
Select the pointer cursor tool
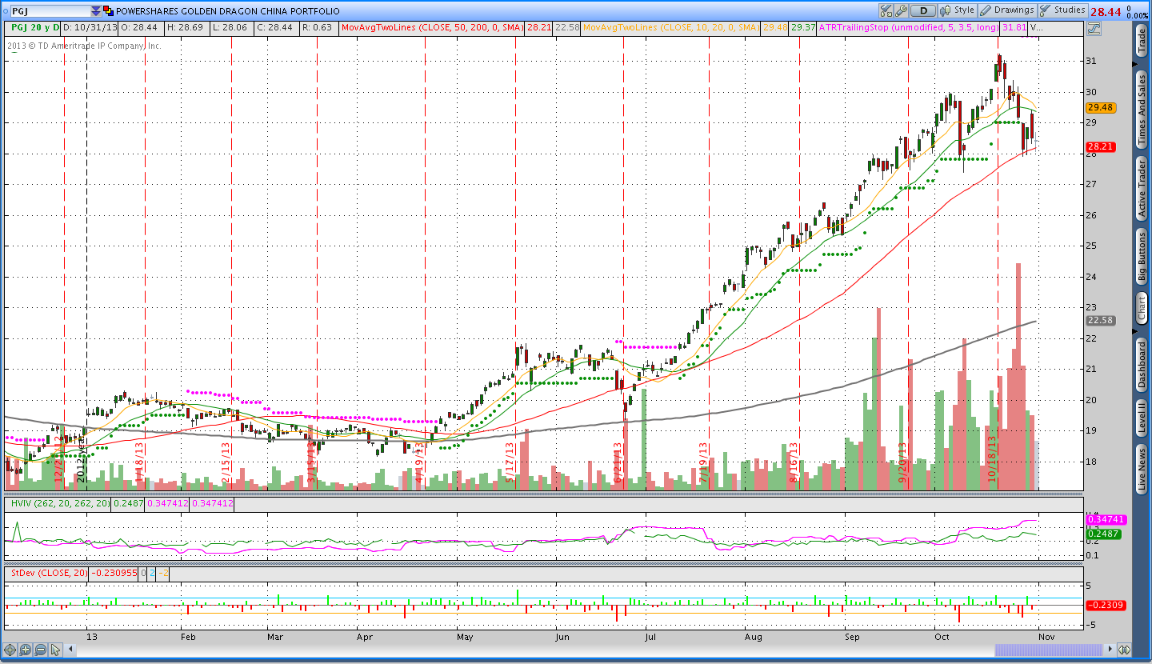(x=55, y=650)
